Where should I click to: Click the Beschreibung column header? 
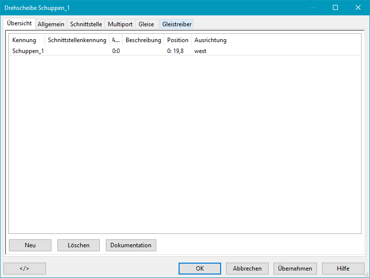[143, 40]
